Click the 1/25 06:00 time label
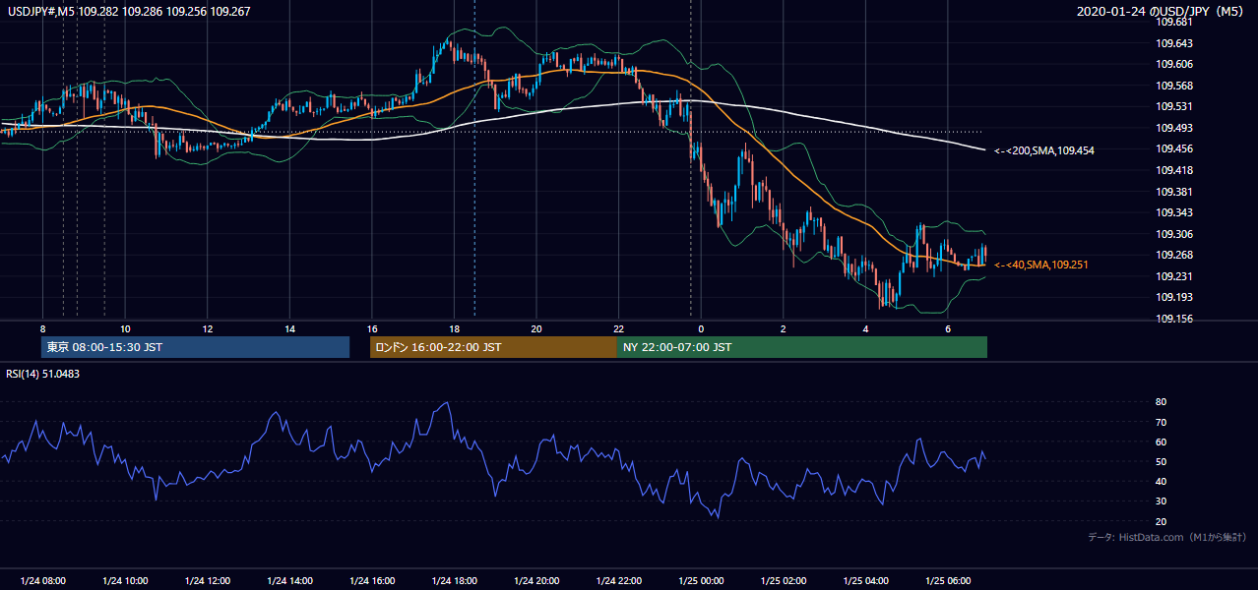This screenshot has width=1258, height=590. point(947,581)
